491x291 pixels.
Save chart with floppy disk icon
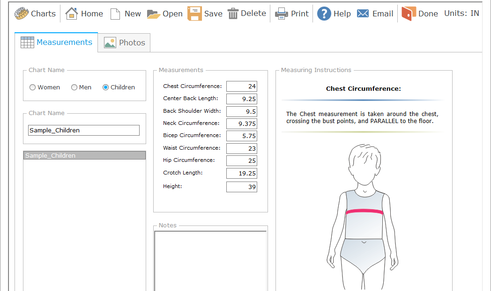pos(194,14)
